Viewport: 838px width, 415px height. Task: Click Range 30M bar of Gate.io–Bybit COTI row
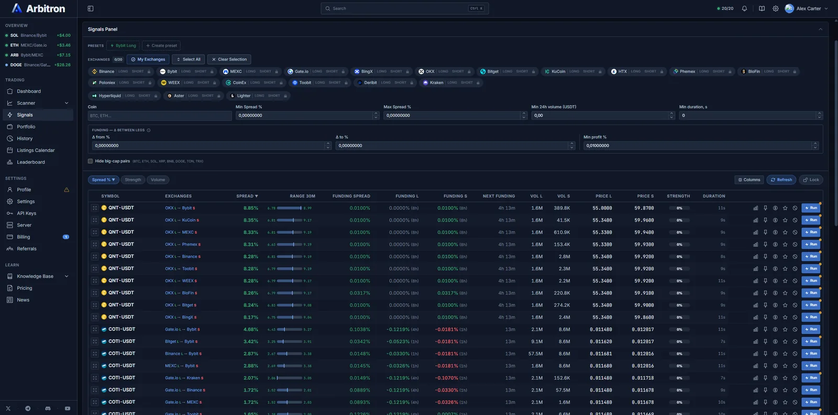tap(289, 330)
